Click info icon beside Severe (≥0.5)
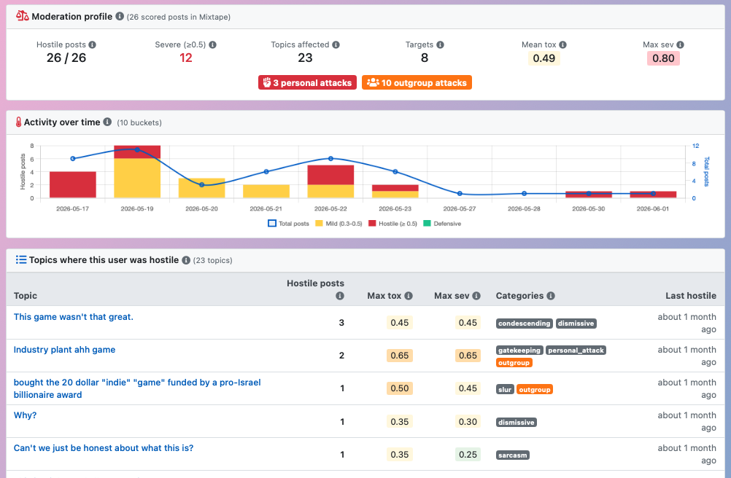 [212, 44]
